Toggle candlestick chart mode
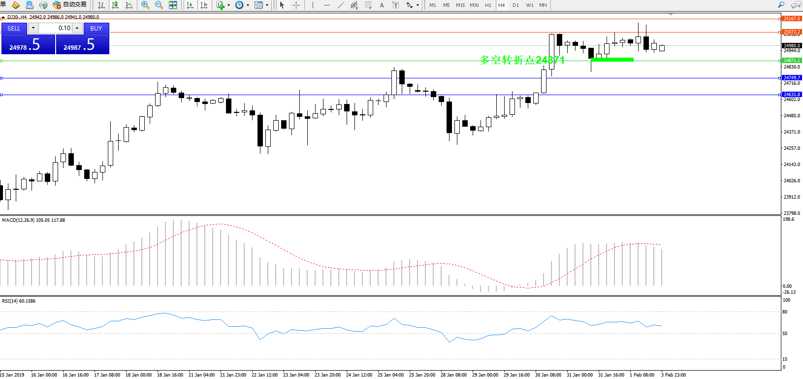The width and height of the screenshot is (803, 379). coord(115,5)
